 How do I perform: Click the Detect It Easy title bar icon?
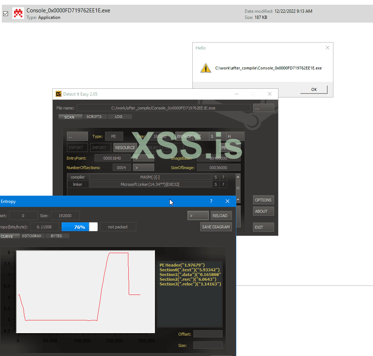pos(59,94)
